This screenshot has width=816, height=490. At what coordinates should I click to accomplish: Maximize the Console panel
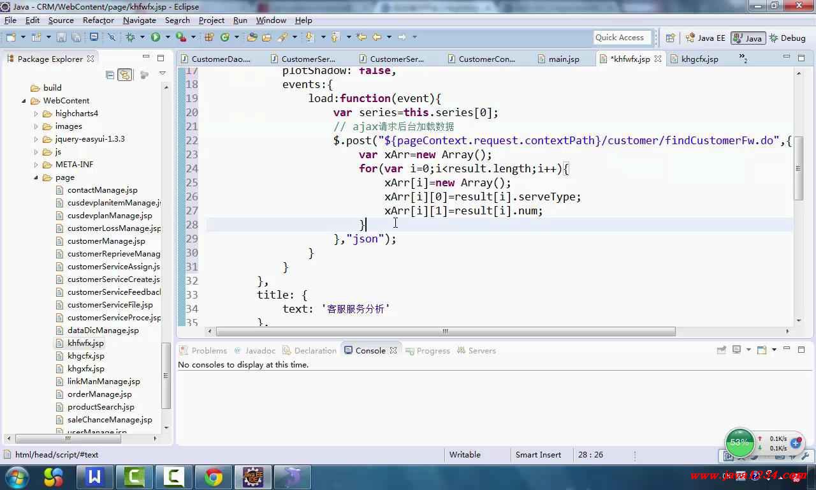tap(801, 350)
